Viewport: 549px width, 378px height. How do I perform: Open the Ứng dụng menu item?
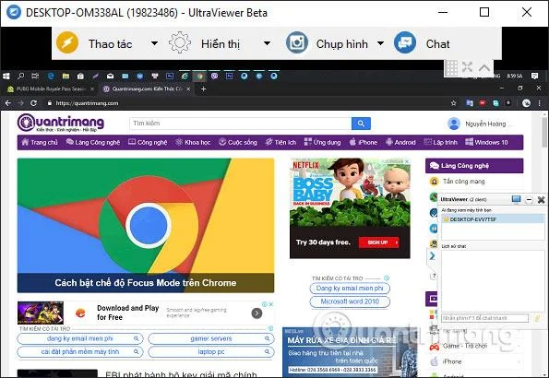[322, 142]
